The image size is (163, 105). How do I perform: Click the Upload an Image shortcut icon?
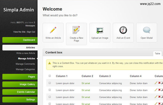pyautogui.click(x=100, y=30)
